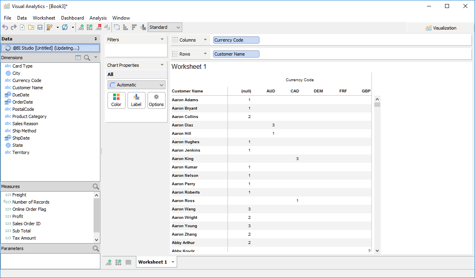The width and height of the screenshot is (475, 278).
Task: Switch to the Worksheet 1 tab
Action: [x=152, y=262]
